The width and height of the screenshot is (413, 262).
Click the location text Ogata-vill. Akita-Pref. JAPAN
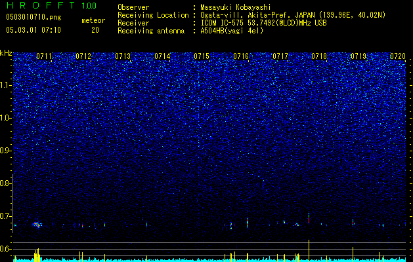pyautogui.click(x=257, y=15)
